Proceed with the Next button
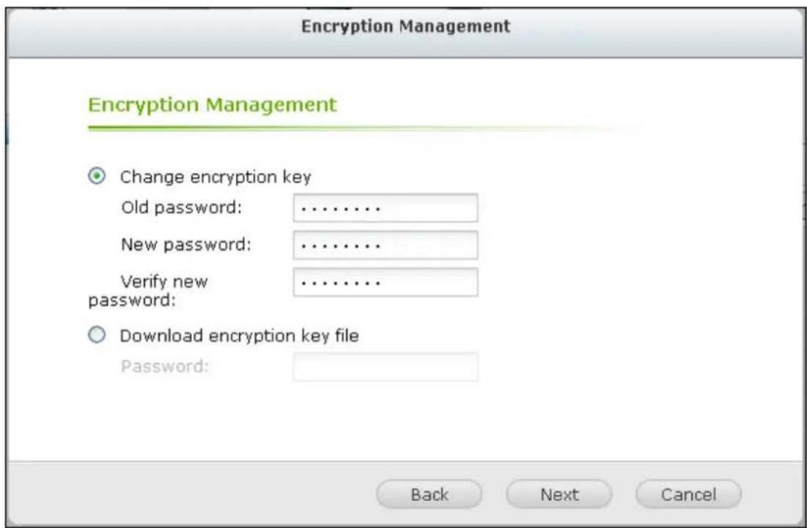 coord(559,494)
